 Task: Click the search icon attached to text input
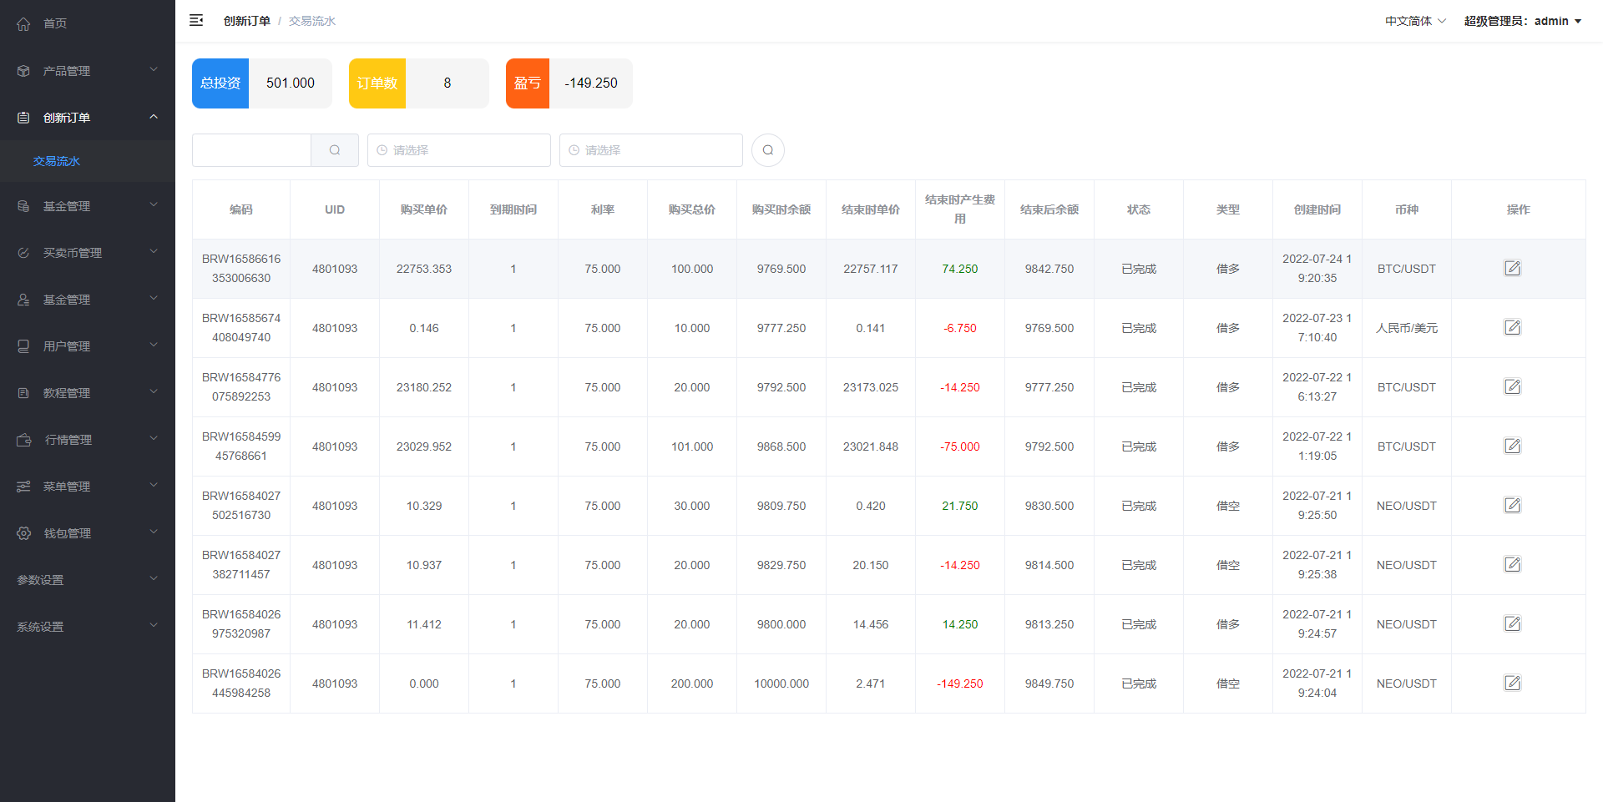click(335, 150)
